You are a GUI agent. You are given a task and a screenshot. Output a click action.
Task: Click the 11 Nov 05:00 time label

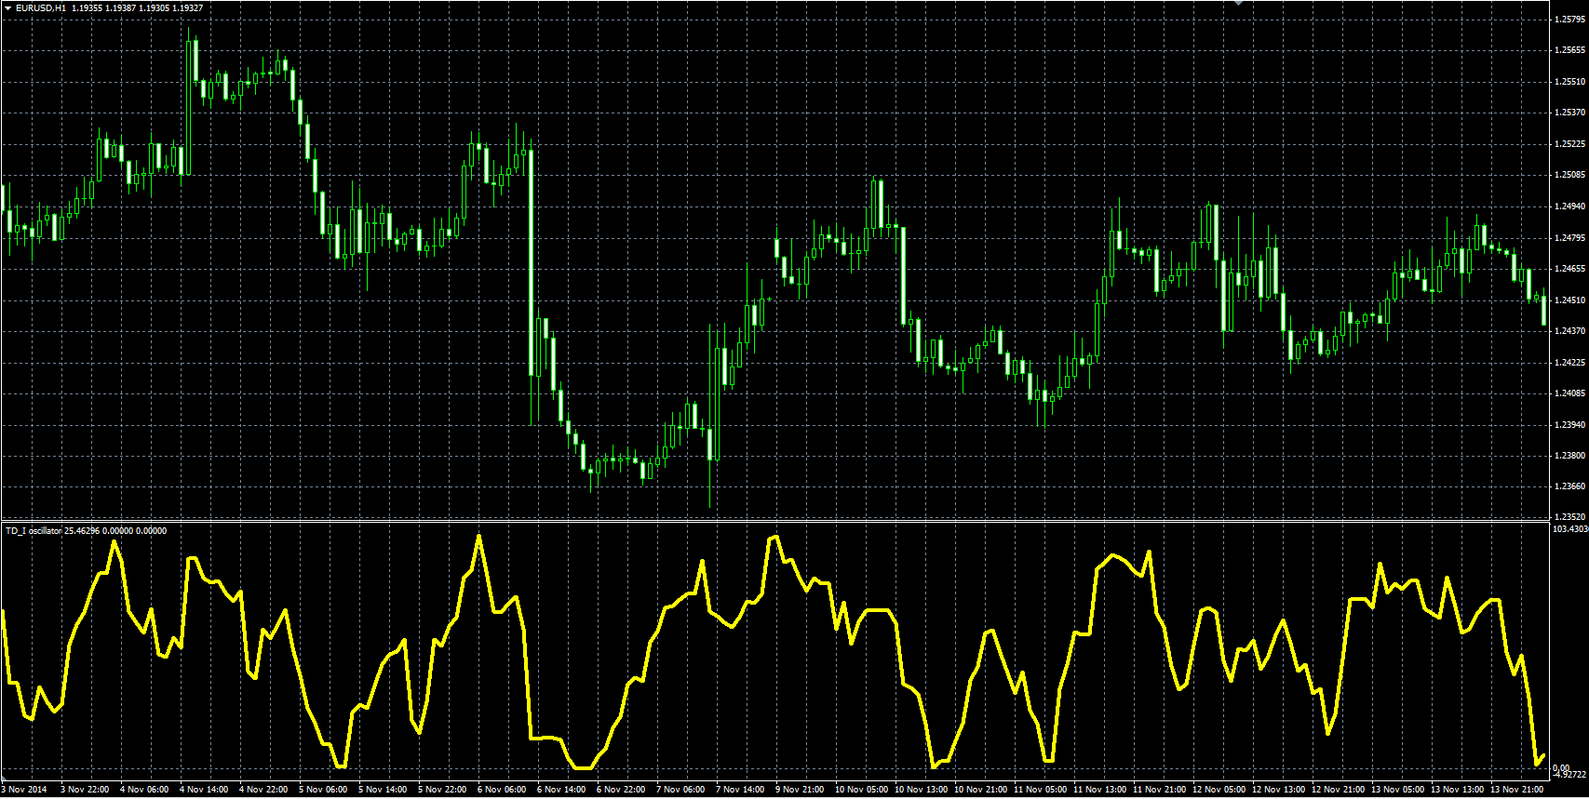click(1040, 790)
